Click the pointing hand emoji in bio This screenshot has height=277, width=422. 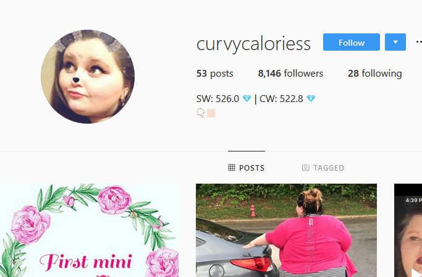coord(201,113)
